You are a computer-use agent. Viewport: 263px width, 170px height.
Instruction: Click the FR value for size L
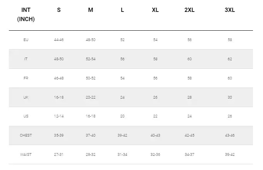click(x=122, y=78)
